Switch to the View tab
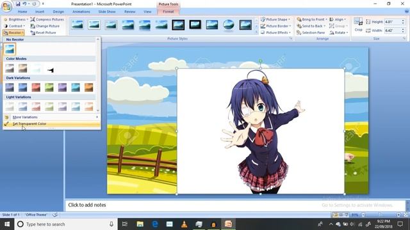This screenshot has width=410, height=230. 147,11
